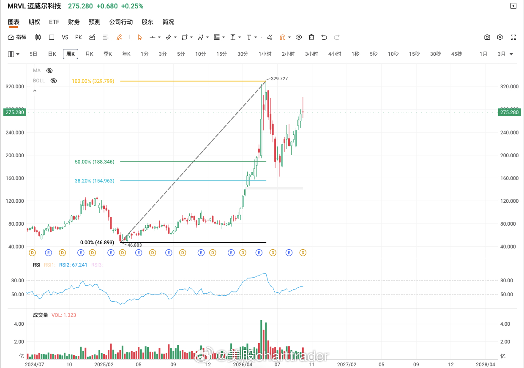
Task: Select the yellow 100.00% Fibonacci line
Action: pos(193,81)
